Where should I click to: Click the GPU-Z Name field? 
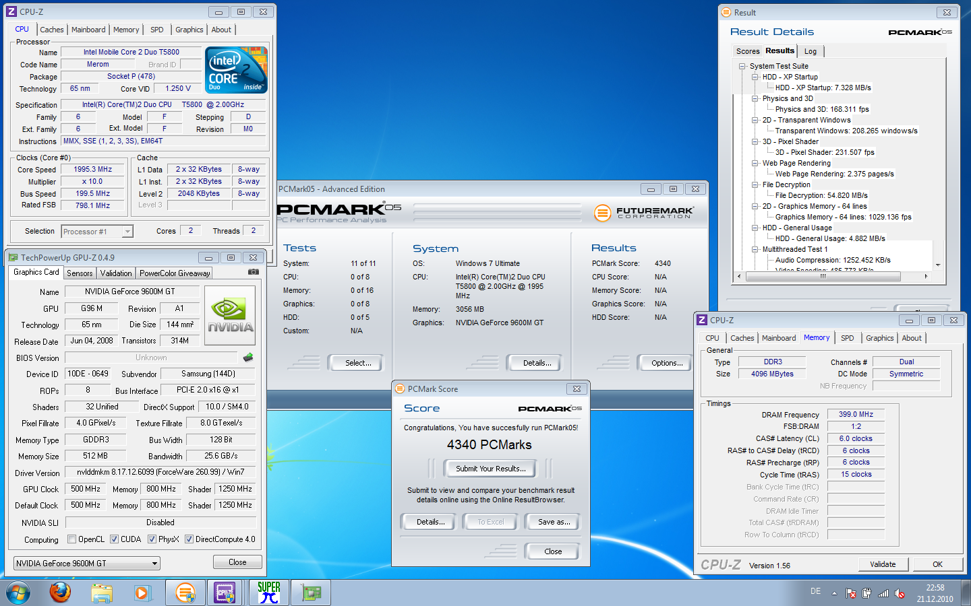[132, 292]
